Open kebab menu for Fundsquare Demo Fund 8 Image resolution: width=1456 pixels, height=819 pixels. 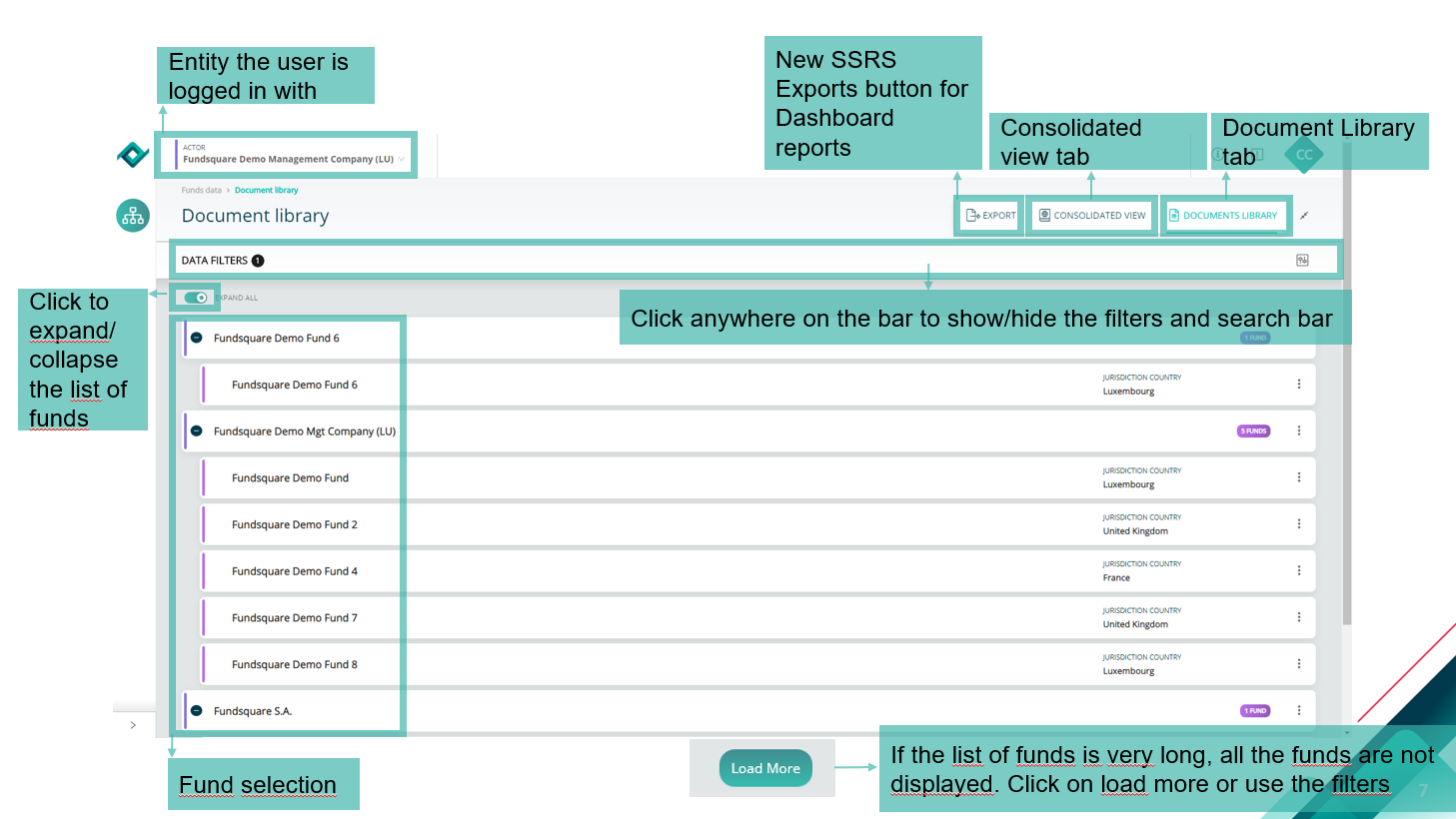pyautogui.click(x=1299, y=664)
